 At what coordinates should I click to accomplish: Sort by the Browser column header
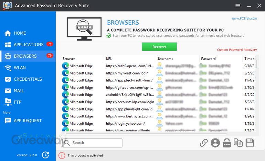[83, 59]
